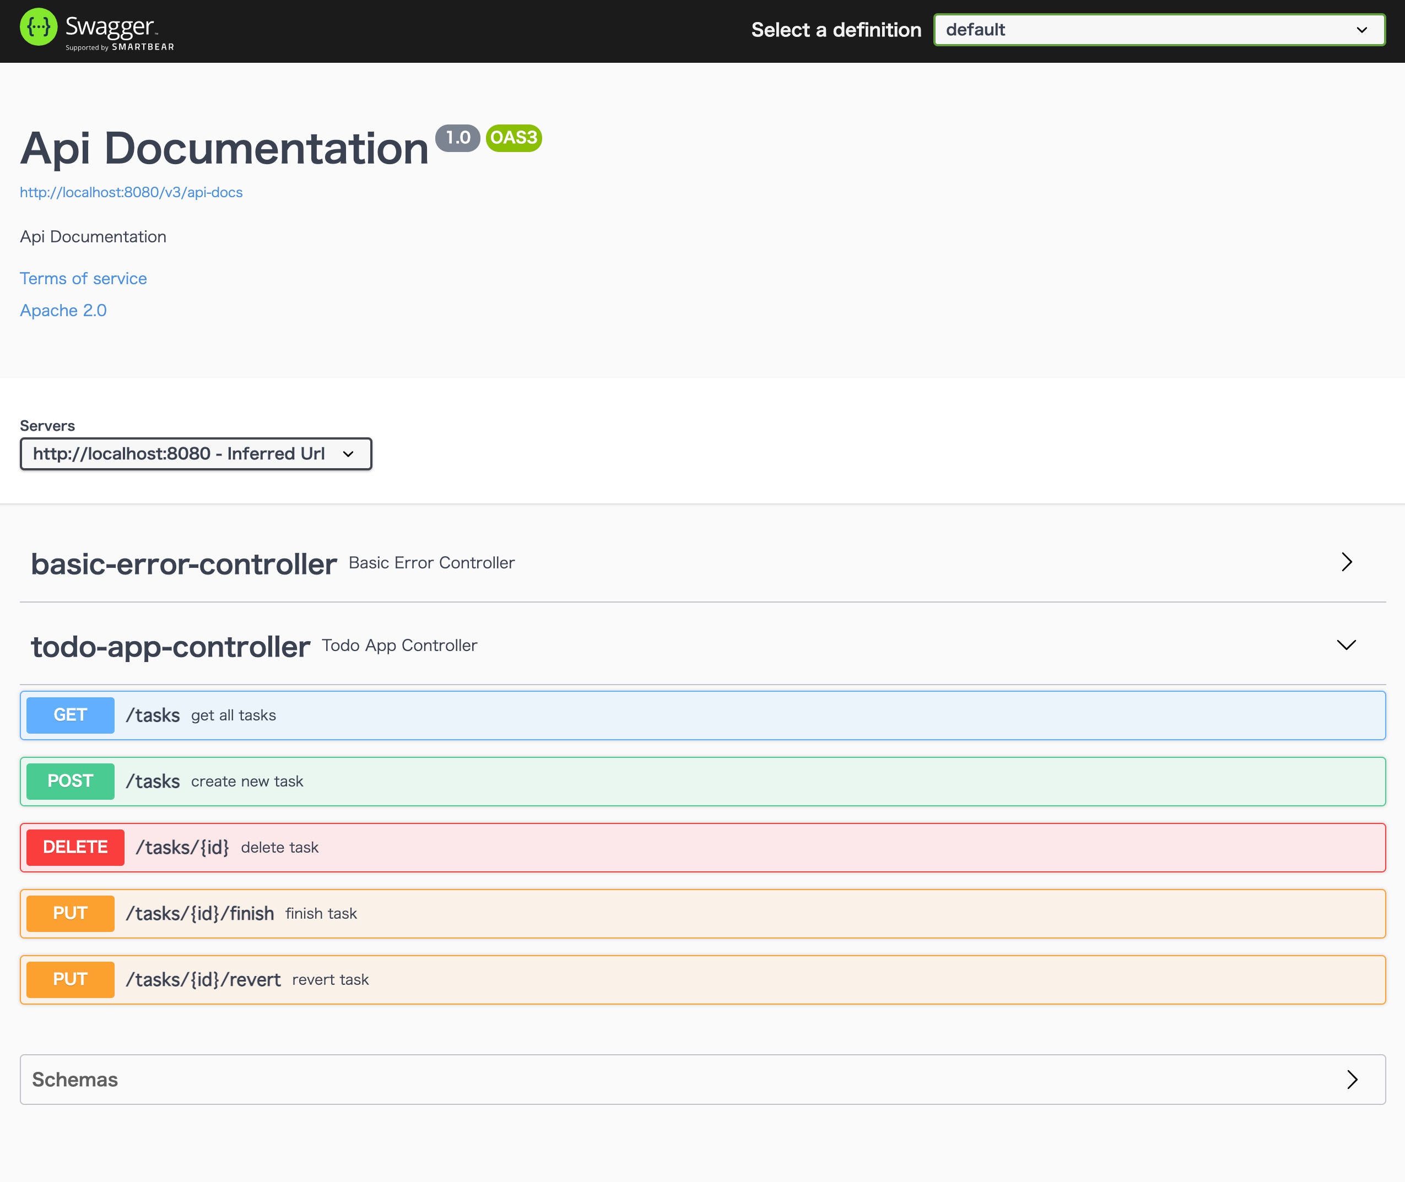This screenshot has height=1182, width=1405.
Task: Expand the GET /tasks operation
Action: (x=702, y=715)
